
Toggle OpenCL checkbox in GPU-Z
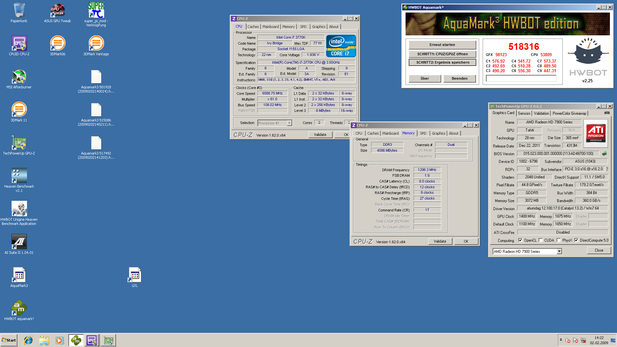click(520, 240)
